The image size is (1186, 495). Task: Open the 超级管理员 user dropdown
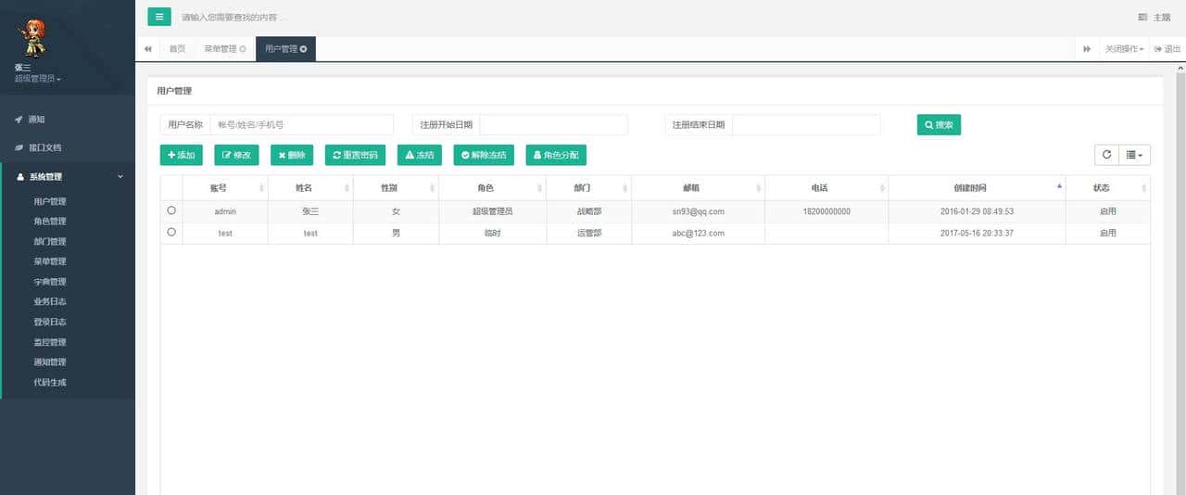(x=38, y=80)
